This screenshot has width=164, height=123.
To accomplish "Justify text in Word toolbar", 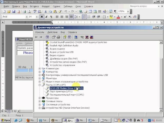I will tap(71, 17).
